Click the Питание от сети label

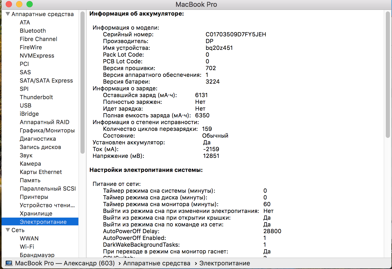point(117,184)
